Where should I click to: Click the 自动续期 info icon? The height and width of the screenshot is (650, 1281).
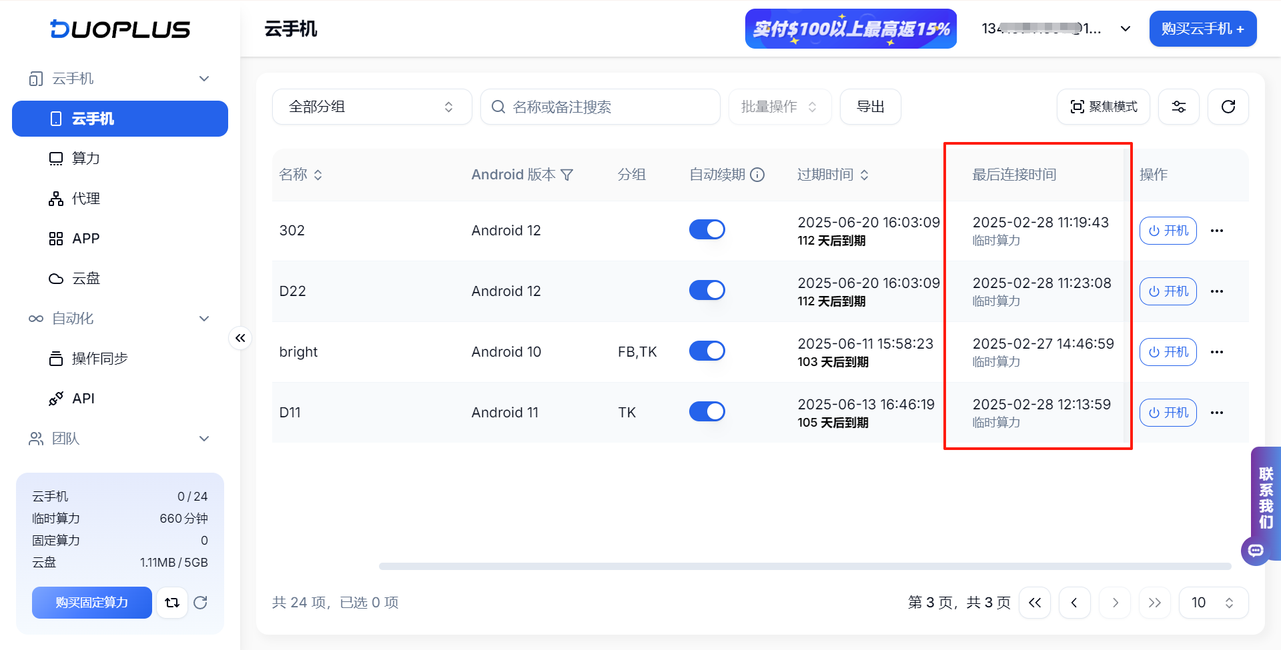757,175
